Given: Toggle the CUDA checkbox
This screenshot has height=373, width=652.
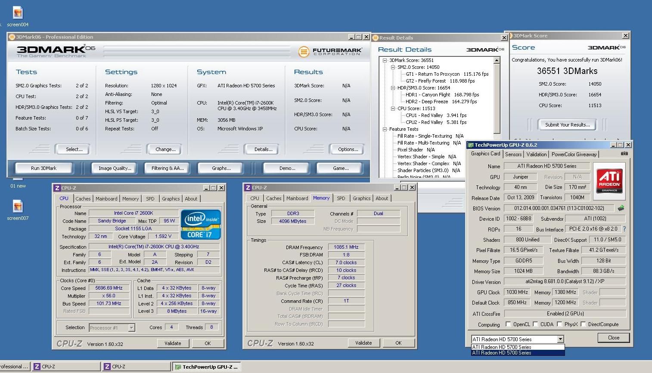Looking at the screenshot, I should (535, 324).
